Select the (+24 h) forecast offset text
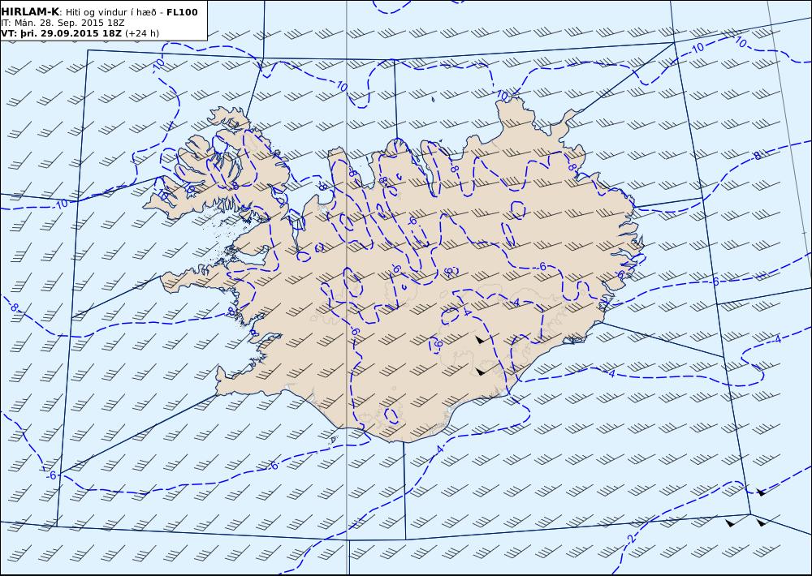 (x=142, y=33)
